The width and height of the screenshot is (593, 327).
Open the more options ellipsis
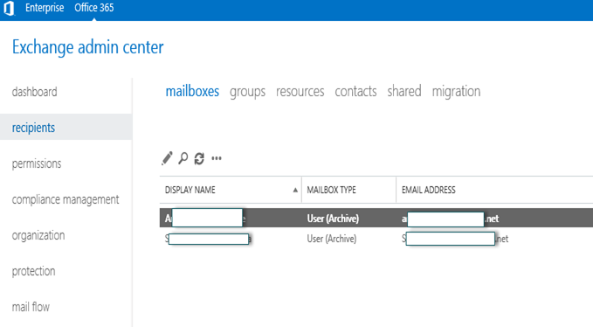coord(217,158)
